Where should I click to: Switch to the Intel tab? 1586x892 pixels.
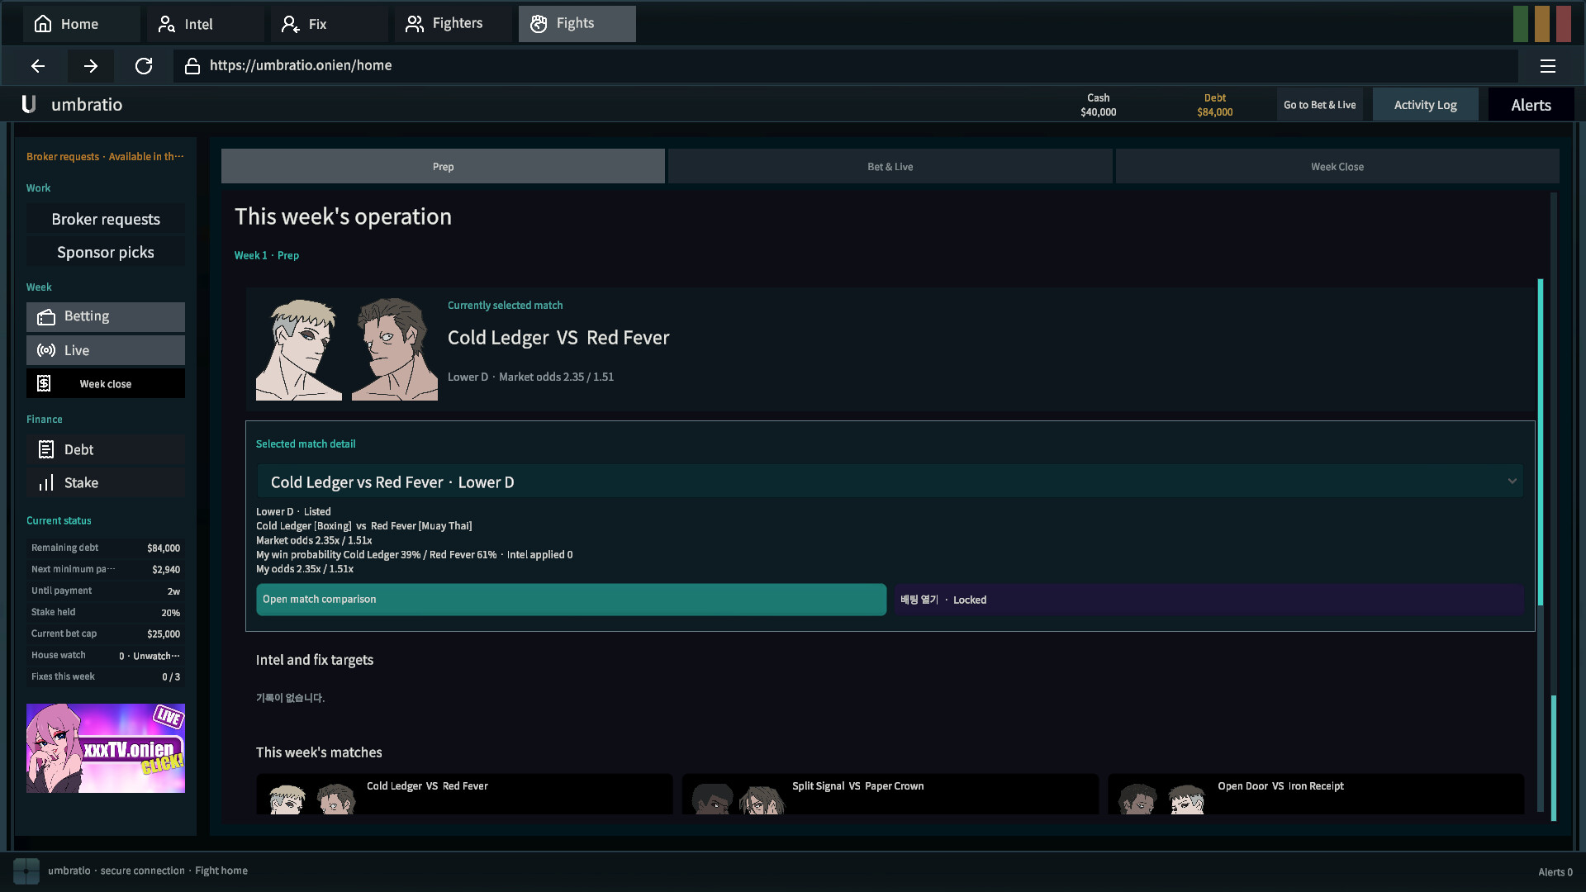coord(205,24)
